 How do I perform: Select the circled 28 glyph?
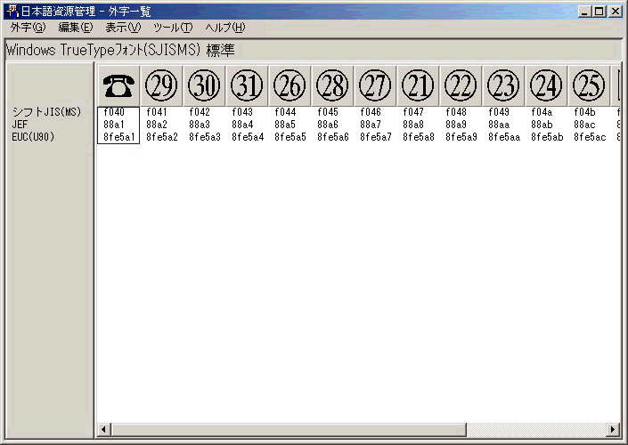click(x=332, y=85)
